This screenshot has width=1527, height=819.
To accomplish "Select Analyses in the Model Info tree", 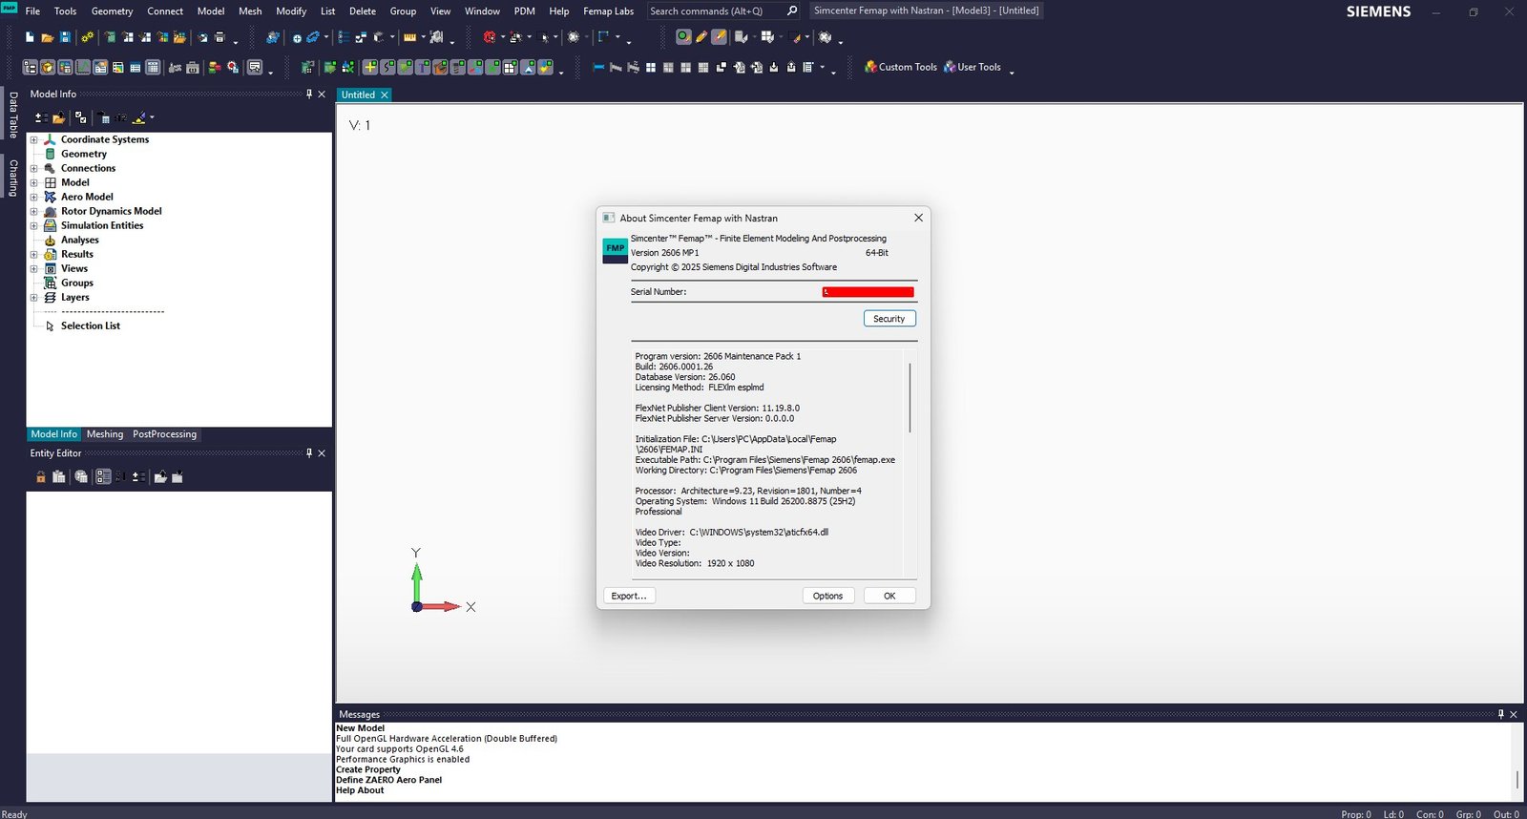I will tap(80, 240).
